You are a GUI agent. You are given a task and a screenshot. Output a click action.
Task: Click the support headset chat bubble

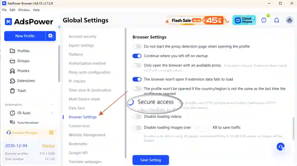(x=281, y=147)
